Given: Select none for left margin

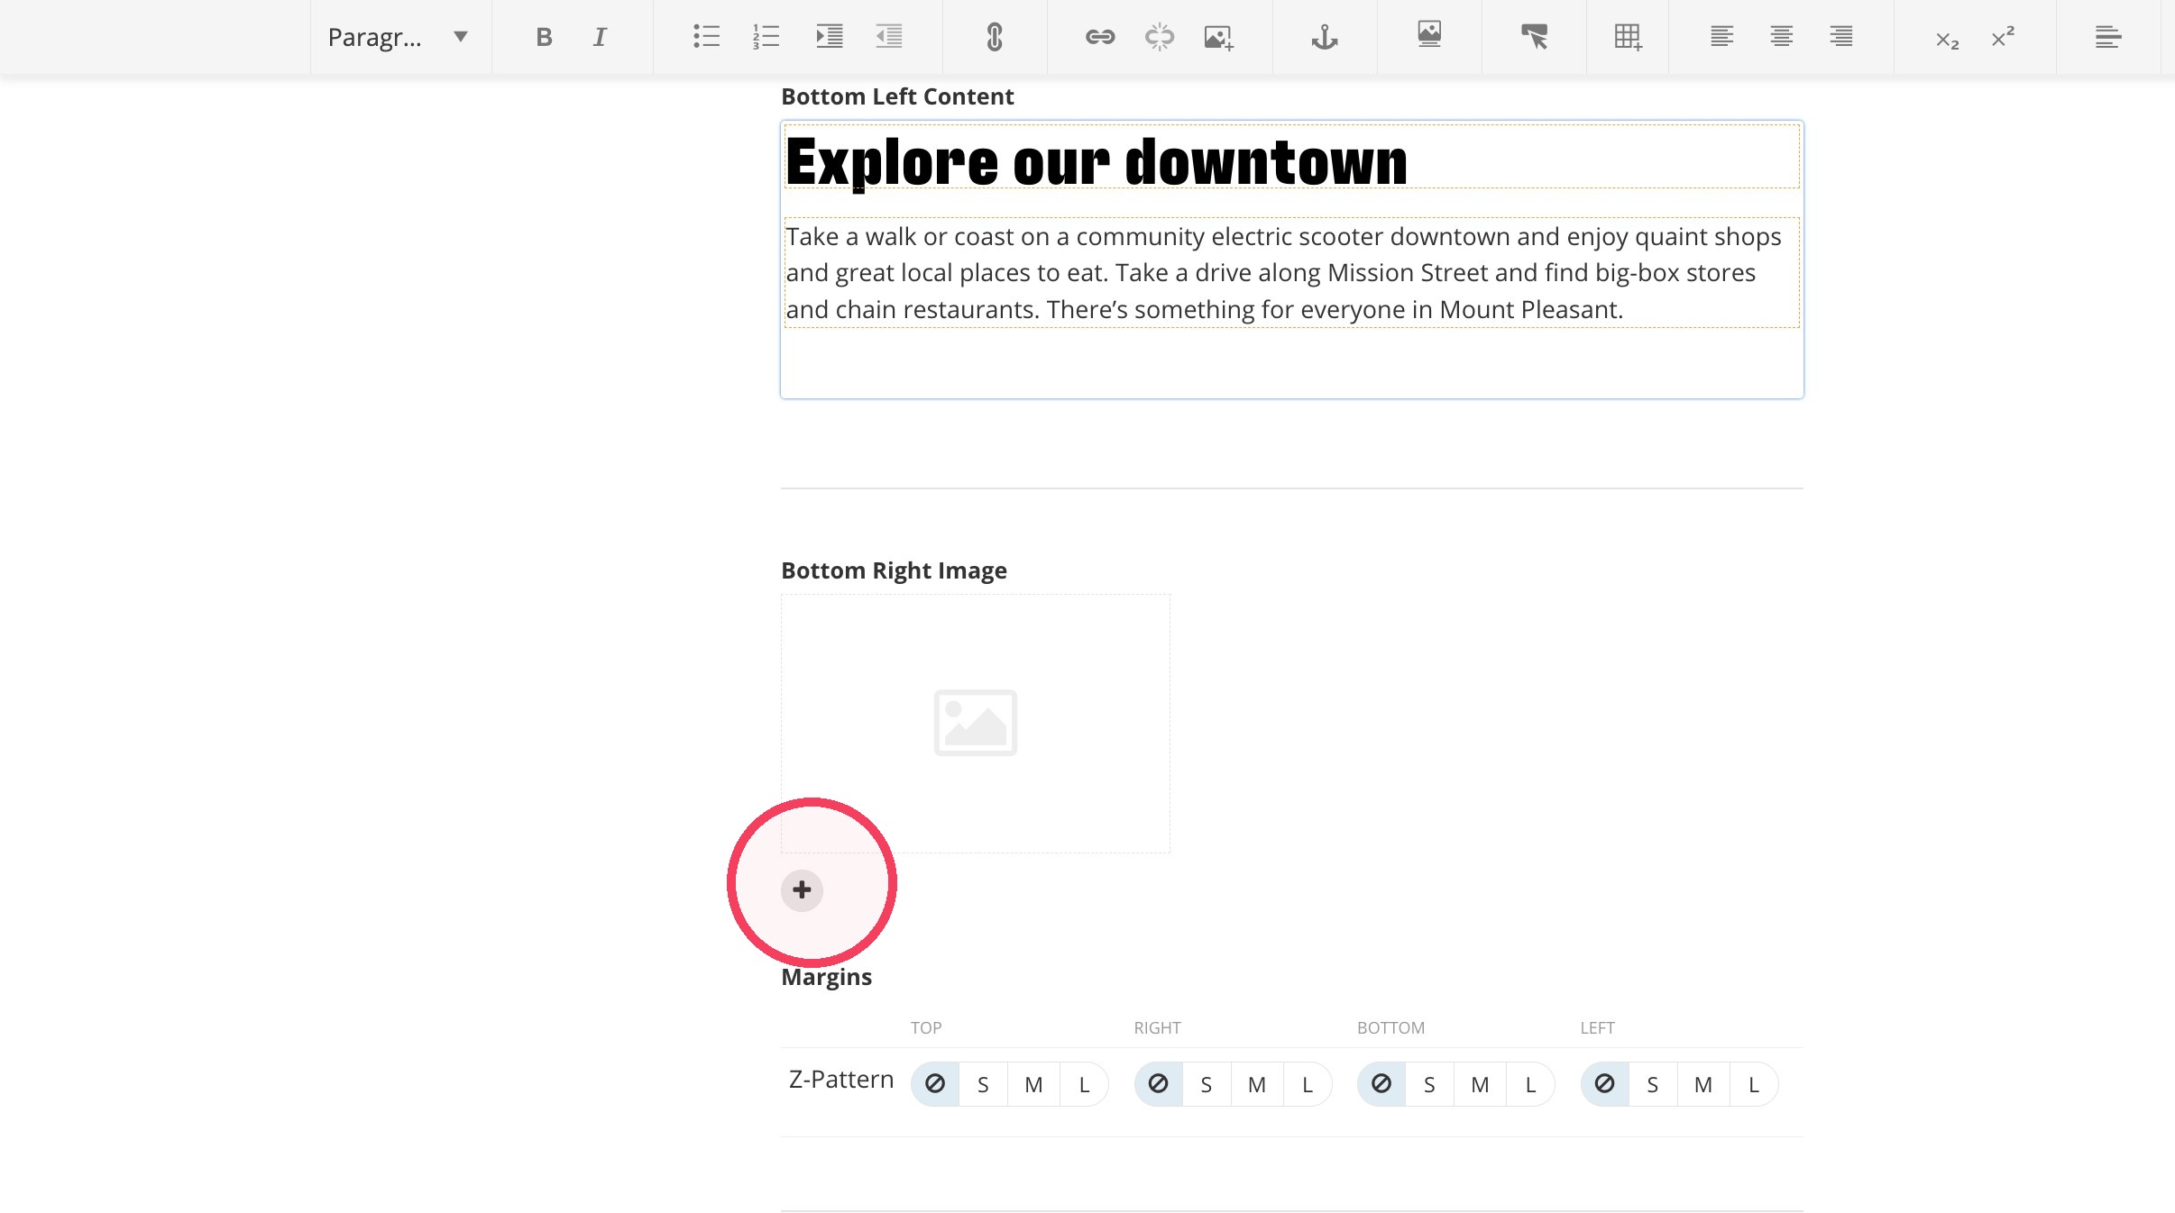Looking at the screenshot, I should (1604, 1084).
